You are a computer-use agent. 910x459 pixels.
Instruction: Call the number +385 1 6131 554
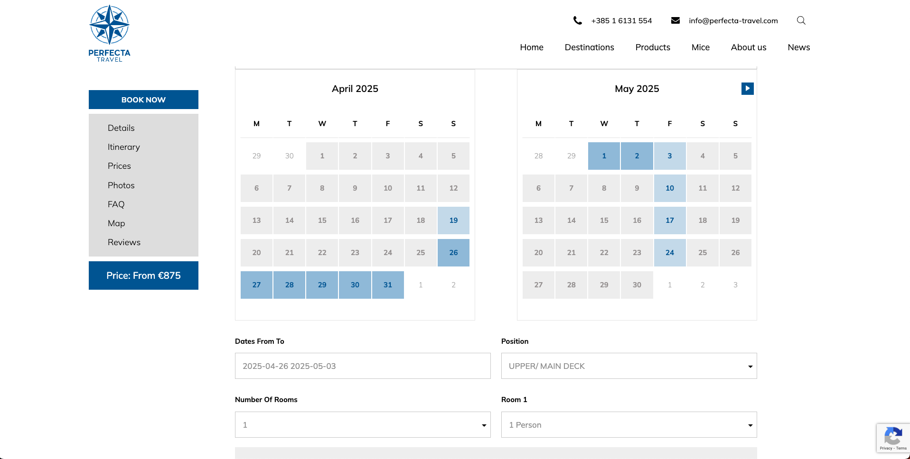click(x=621, y=20)
